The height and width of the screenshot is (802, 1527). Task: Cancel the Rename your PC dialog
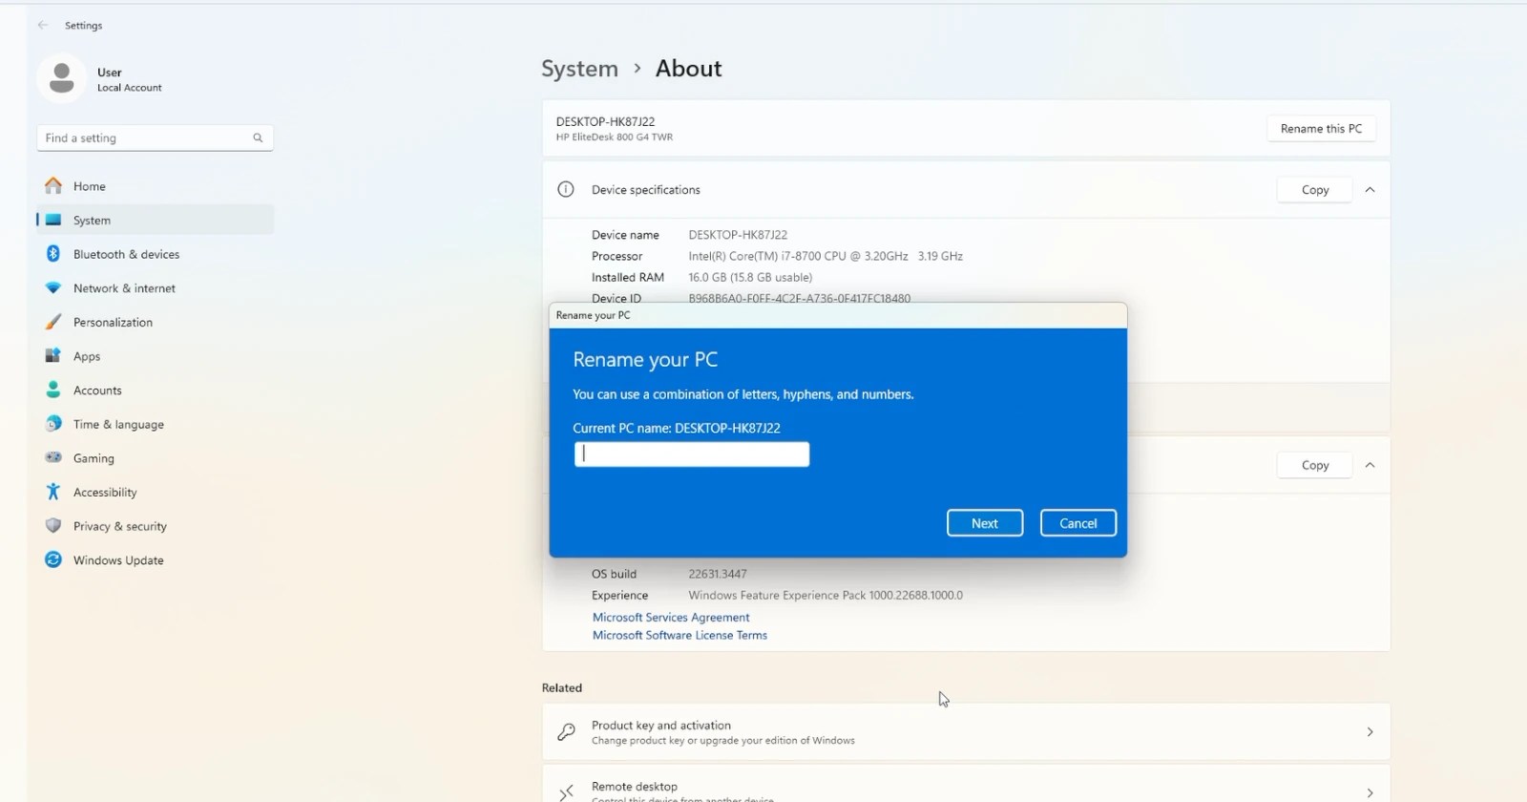click(1078, 523)
